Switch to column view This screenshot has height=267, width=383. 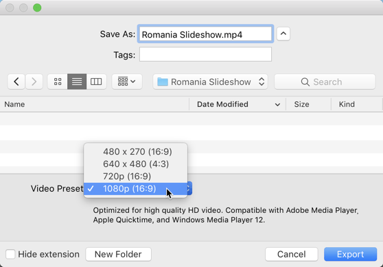tap(96, 81)
